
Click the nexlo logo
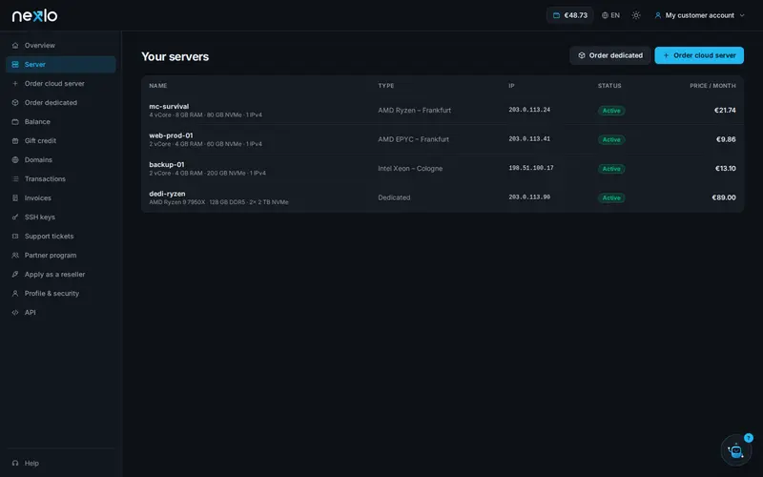click(34, 15)
